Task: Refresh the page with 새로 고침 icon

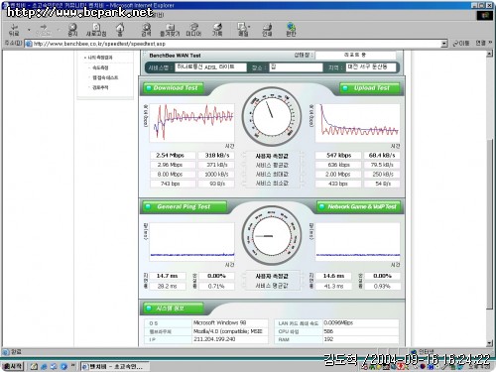Action: pyautogui.click(x=96, y=30)
